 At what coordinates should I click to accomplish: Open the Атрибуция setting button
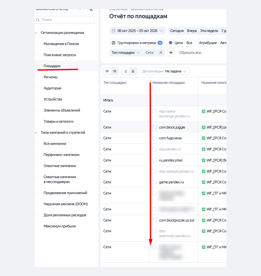pos(211,43)
